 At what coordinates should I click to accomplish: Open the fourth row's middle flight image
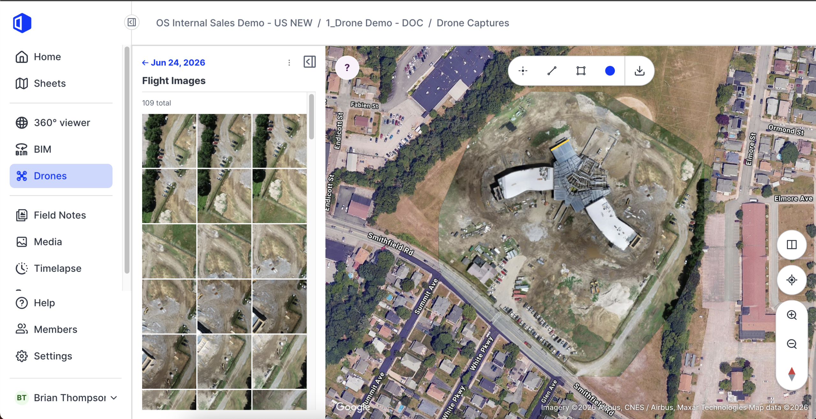(224, 307)
